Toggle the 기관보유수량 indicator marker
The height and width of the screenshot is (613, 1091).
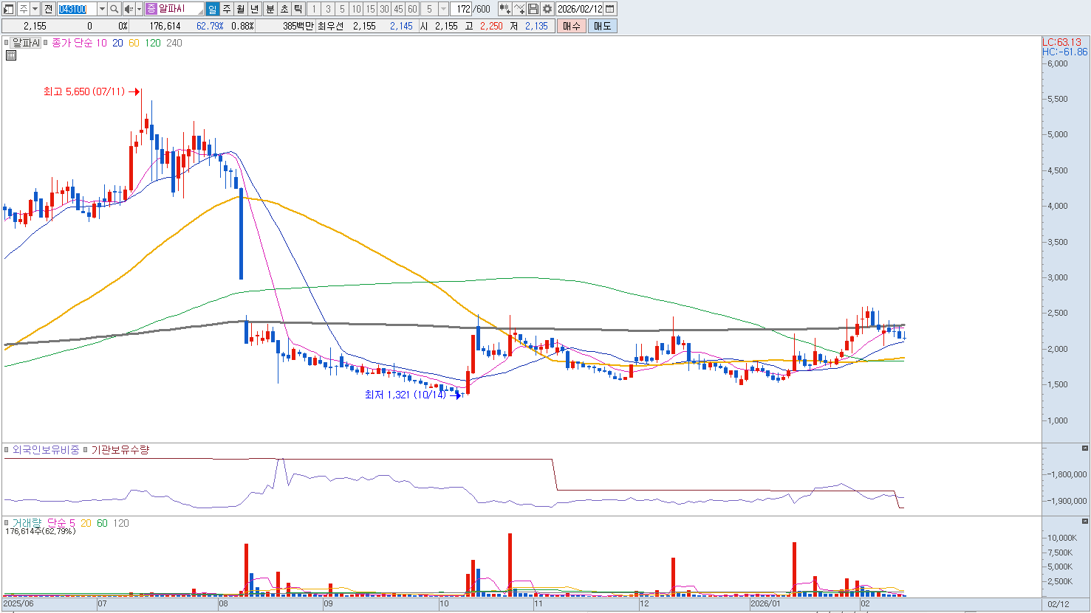pyautogui.click(x=86, y=450)
